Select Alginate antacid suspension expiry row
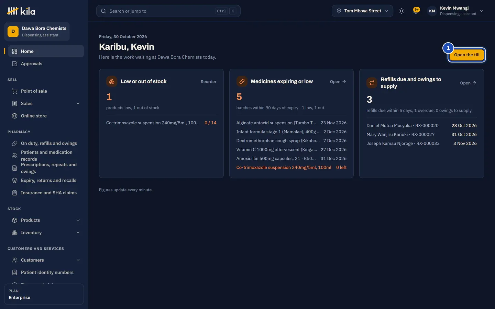This screenshot has width=495, height=309. [291, 123]
